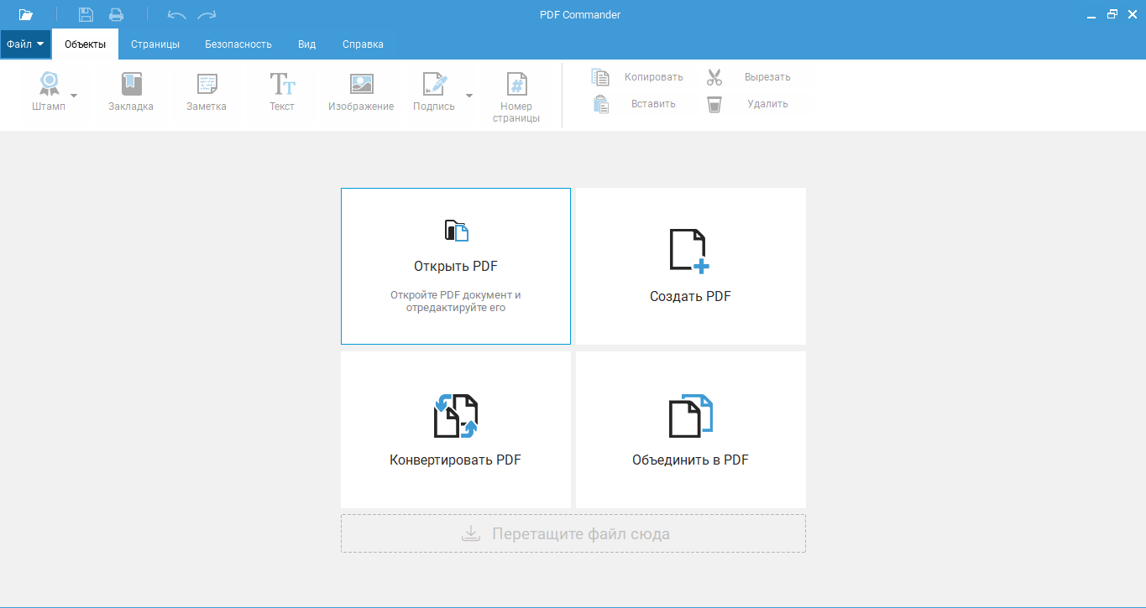Click the Объединить в PDF pages icon
The image size is (1146, 608).
point(690,415)
